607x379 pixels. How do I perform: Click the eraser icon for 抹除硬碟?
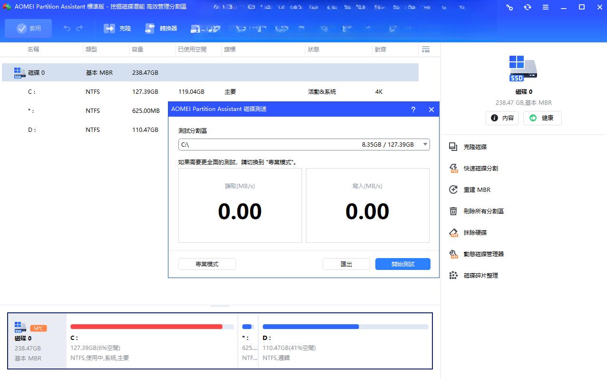pyautogui.click(x=453, y=233)
